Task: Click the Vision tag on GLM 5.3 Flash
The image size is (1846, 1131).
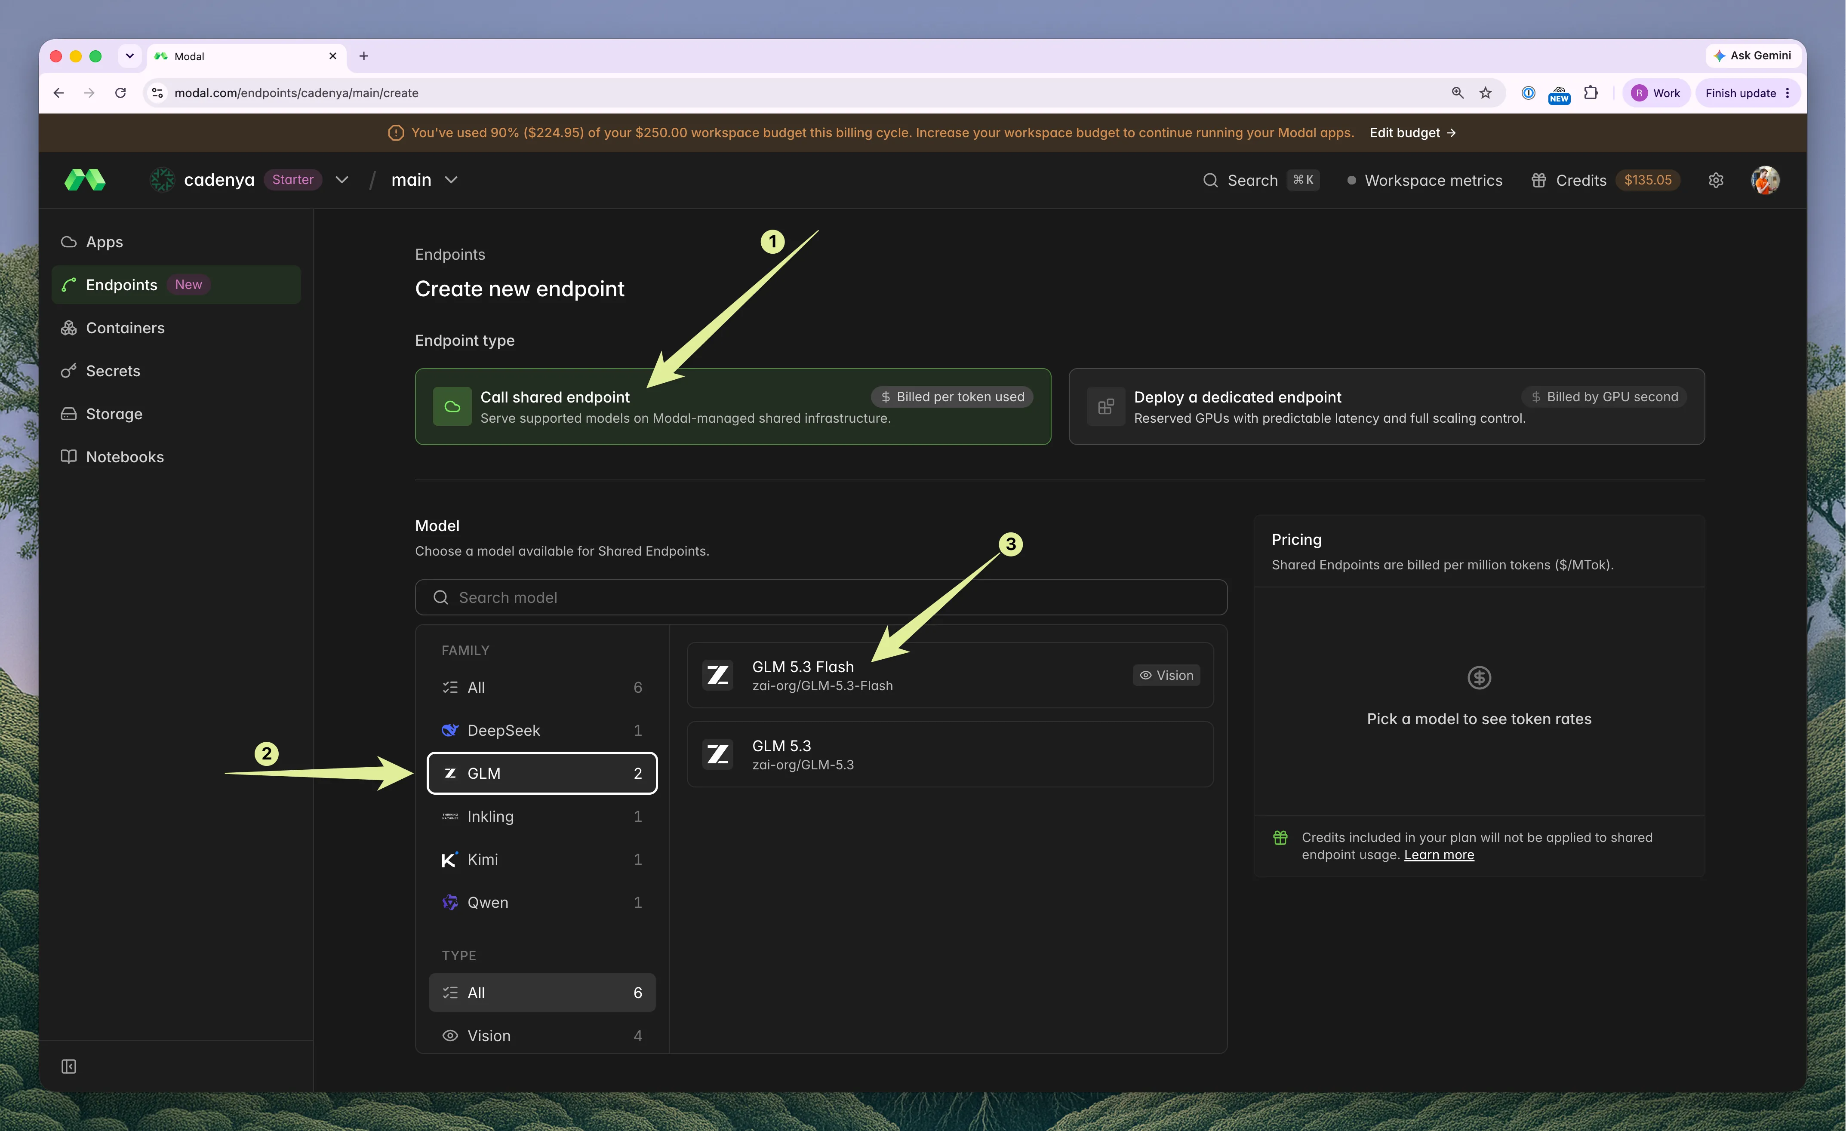Action: tap(1166, 675)
